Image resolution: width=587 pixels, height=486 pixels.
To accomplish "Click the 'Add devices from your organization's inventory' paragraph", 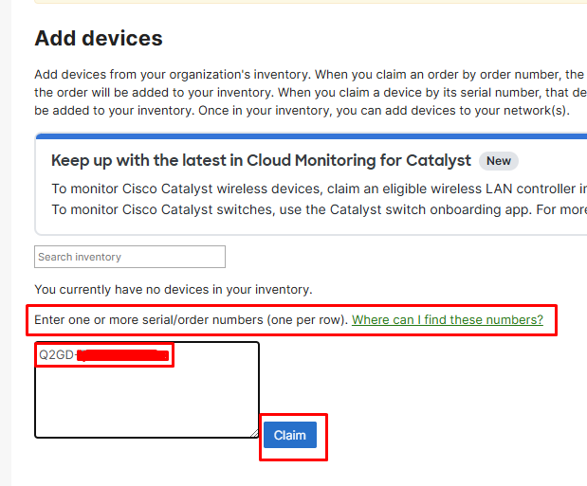I will point(311,93).
